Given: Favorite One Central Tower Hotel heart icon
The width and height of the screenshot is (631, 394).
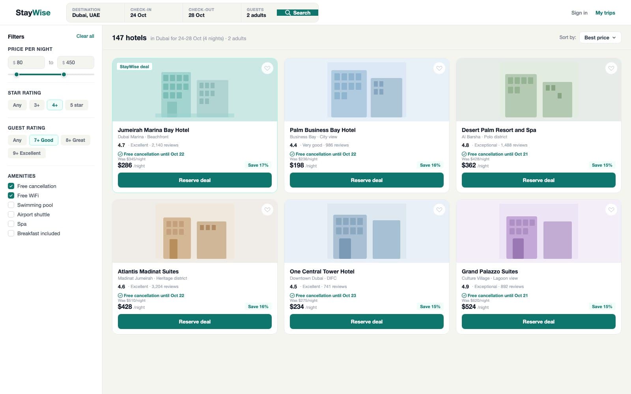Looking at the screenshot, I should point(439,210).
